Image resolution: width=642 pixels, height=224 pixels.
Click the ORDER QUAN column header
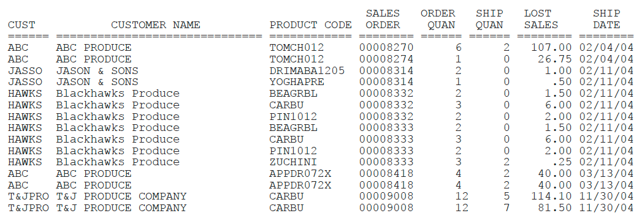(438, 20)
